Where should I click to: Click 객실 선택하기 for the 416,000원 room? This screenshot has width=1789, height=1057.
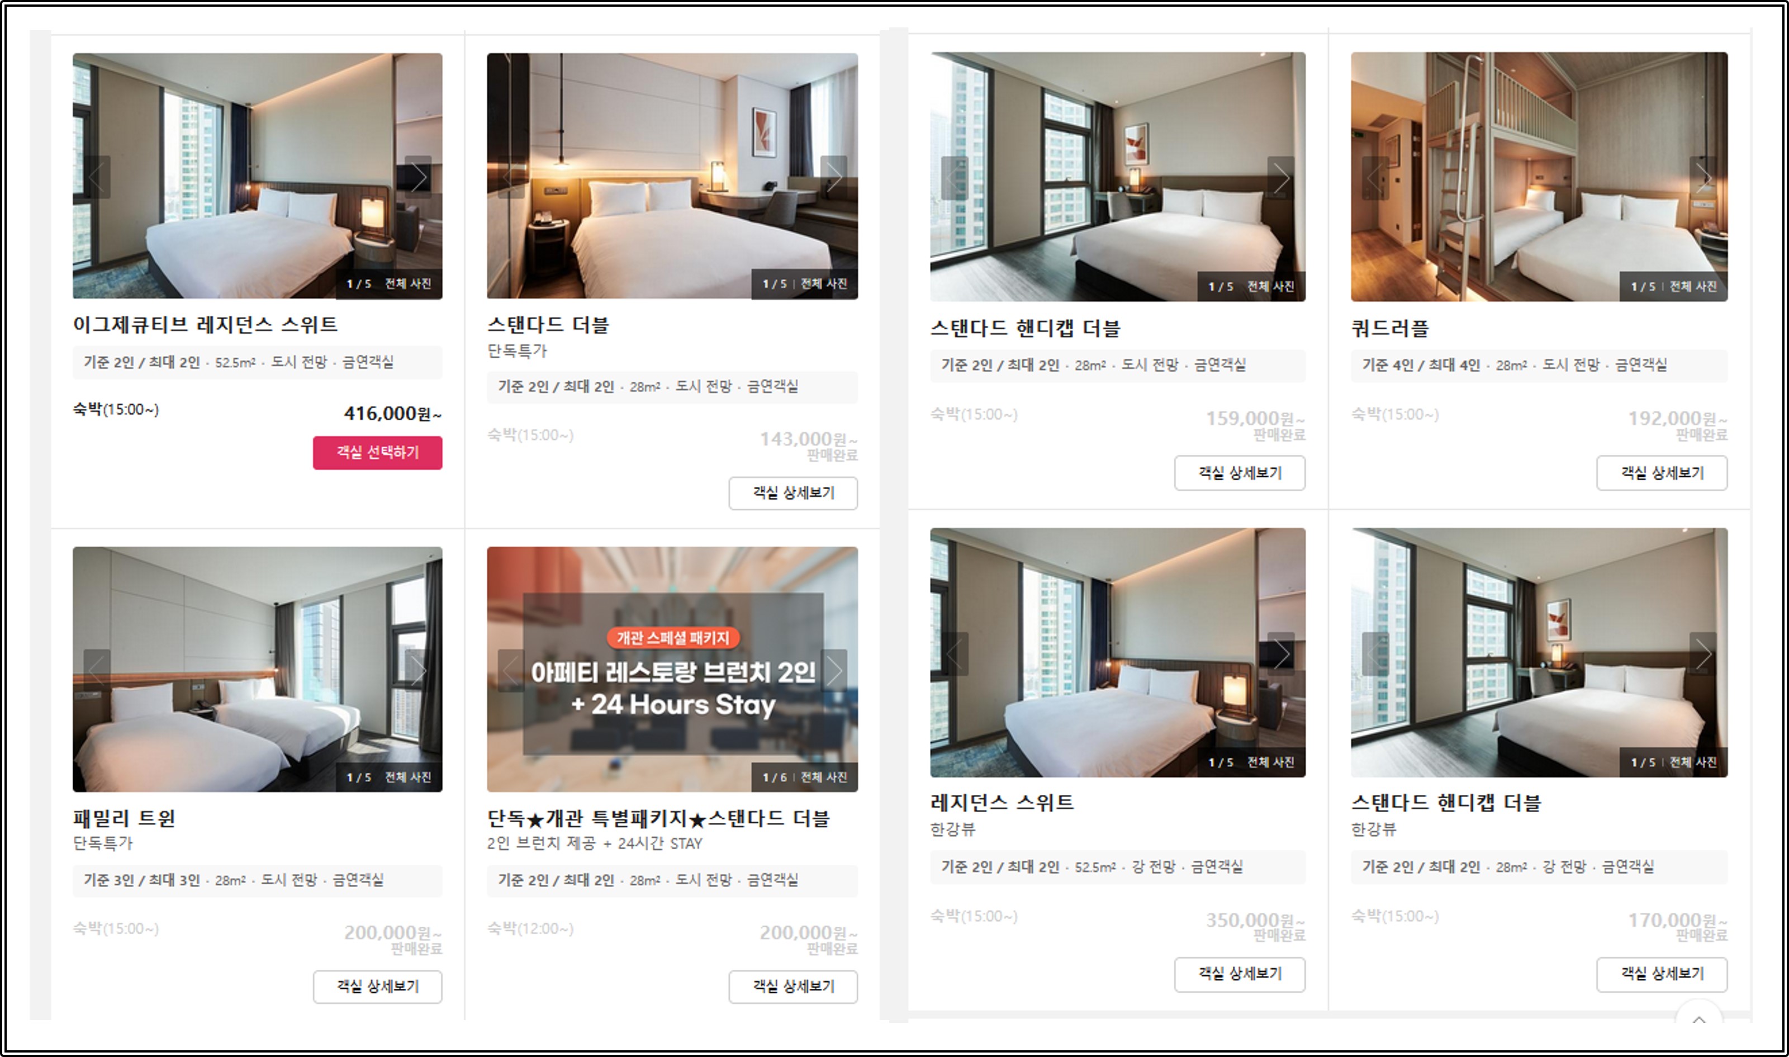pos(377,452)
